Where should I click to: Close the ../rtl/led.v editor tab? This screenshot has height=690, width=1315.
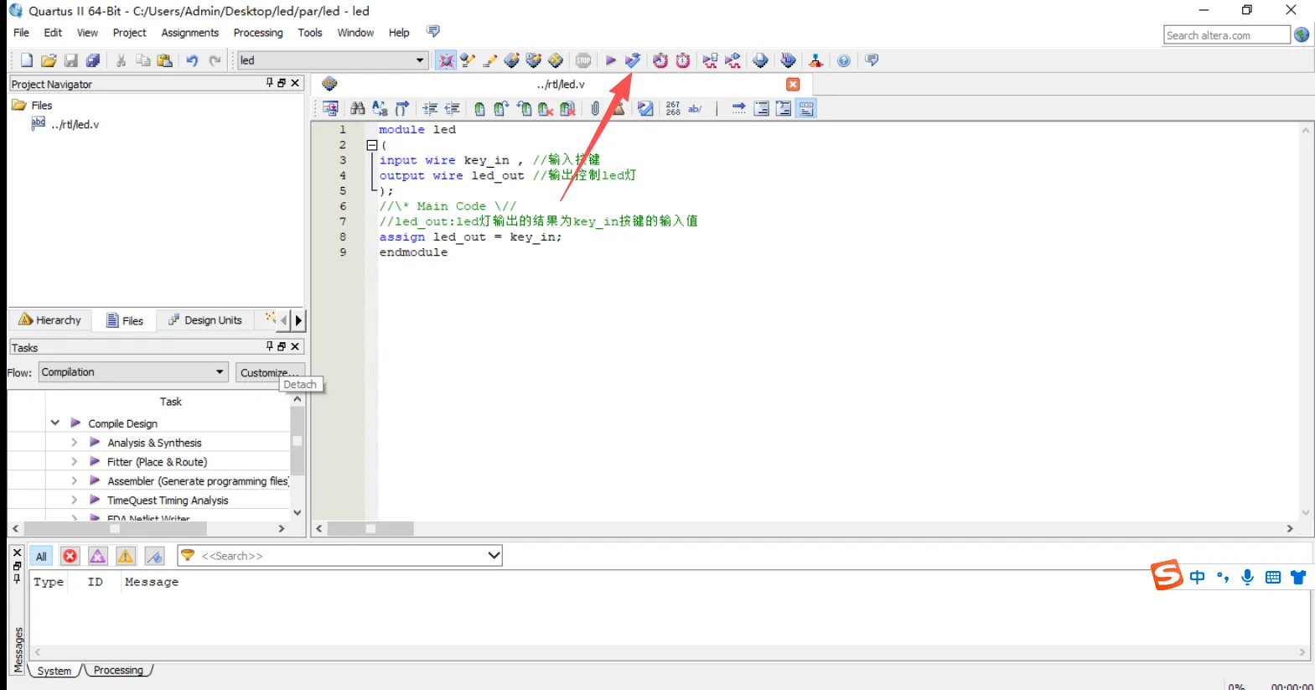coord(793,84)
